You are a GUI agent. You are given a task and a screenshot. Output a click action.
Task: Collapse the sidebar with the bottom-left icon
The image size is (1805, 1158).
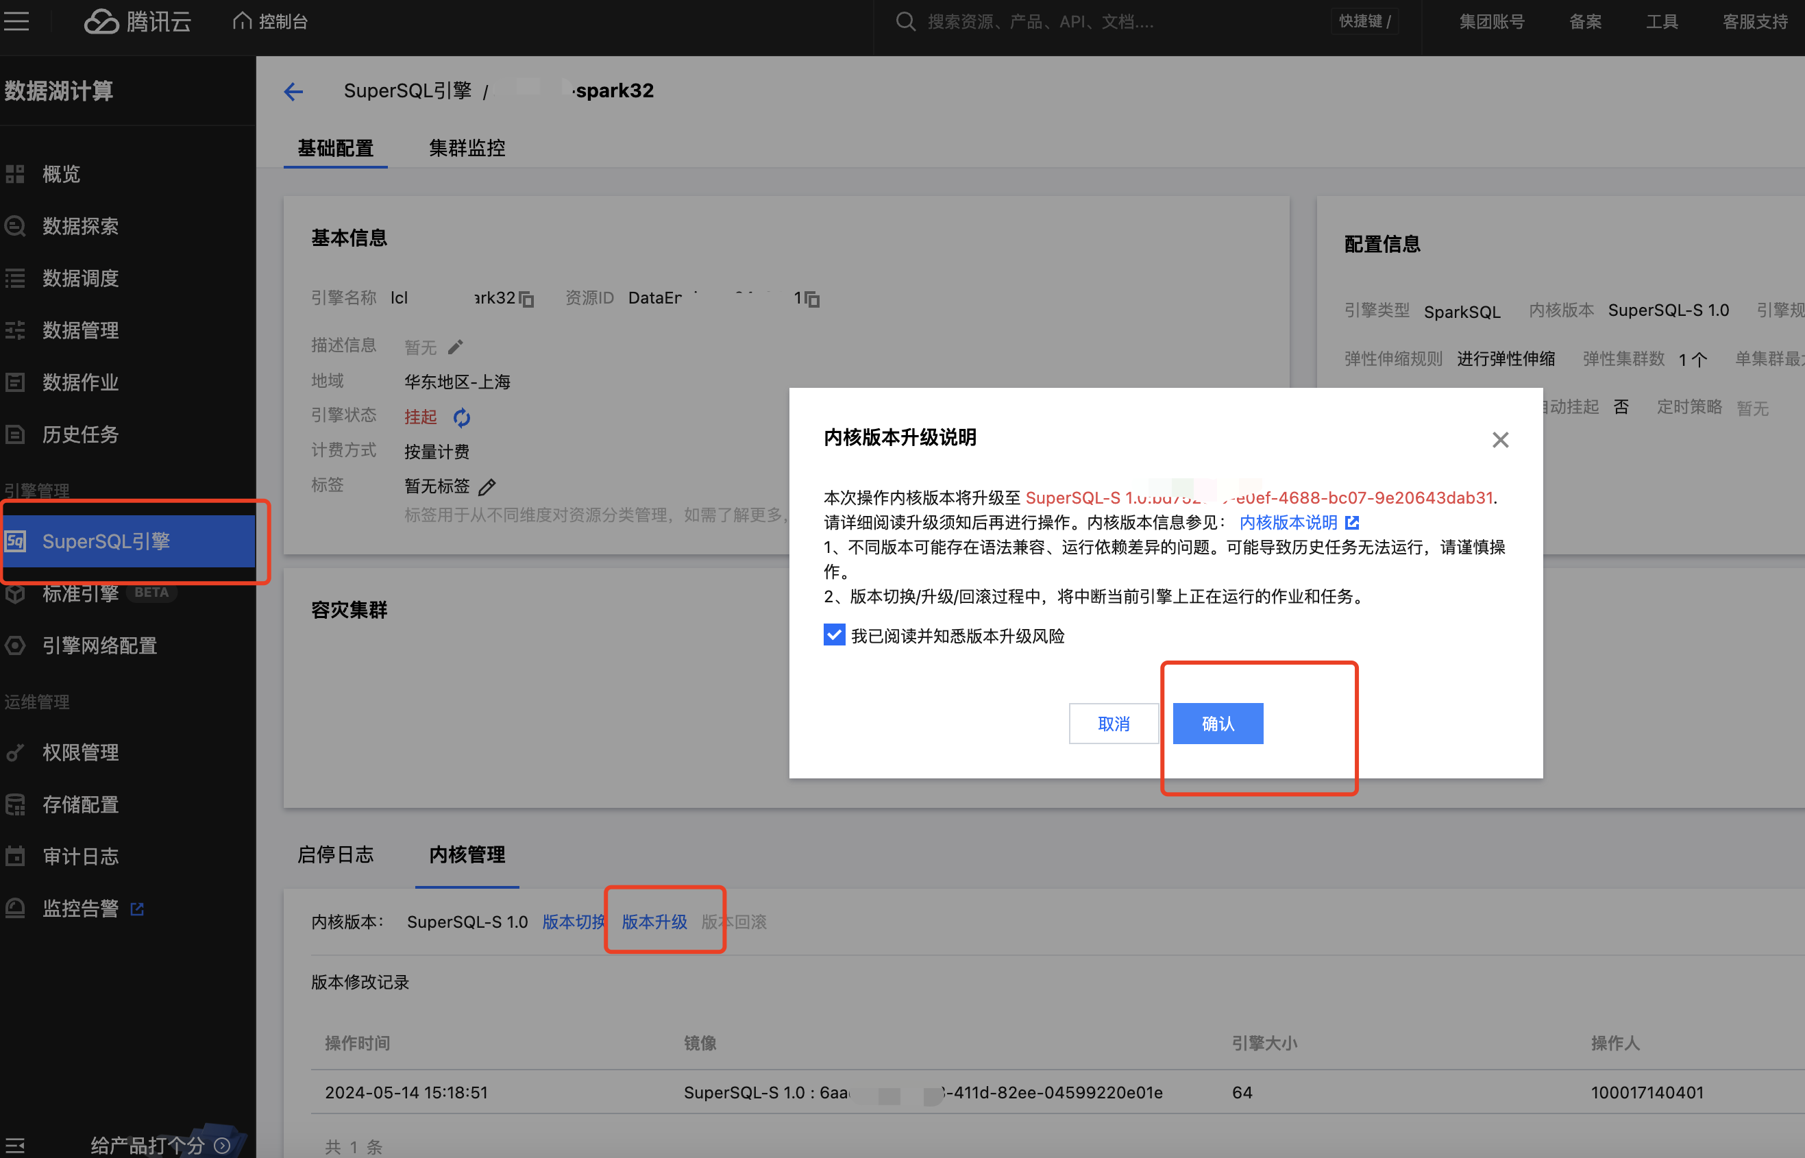[x=16, y=1145]
